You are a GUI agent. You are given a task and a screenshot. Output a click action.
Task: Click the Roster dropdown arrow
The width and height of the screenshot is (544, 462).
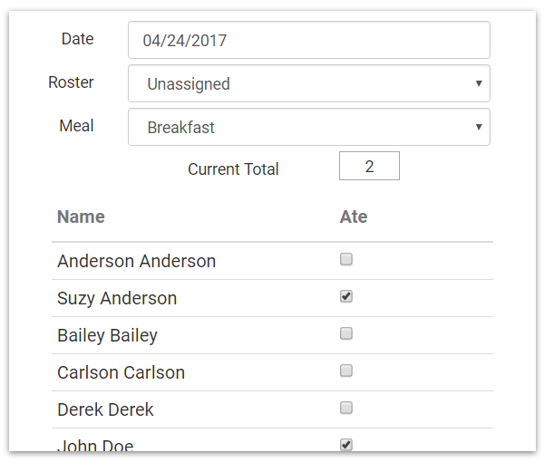pos(479,83)
